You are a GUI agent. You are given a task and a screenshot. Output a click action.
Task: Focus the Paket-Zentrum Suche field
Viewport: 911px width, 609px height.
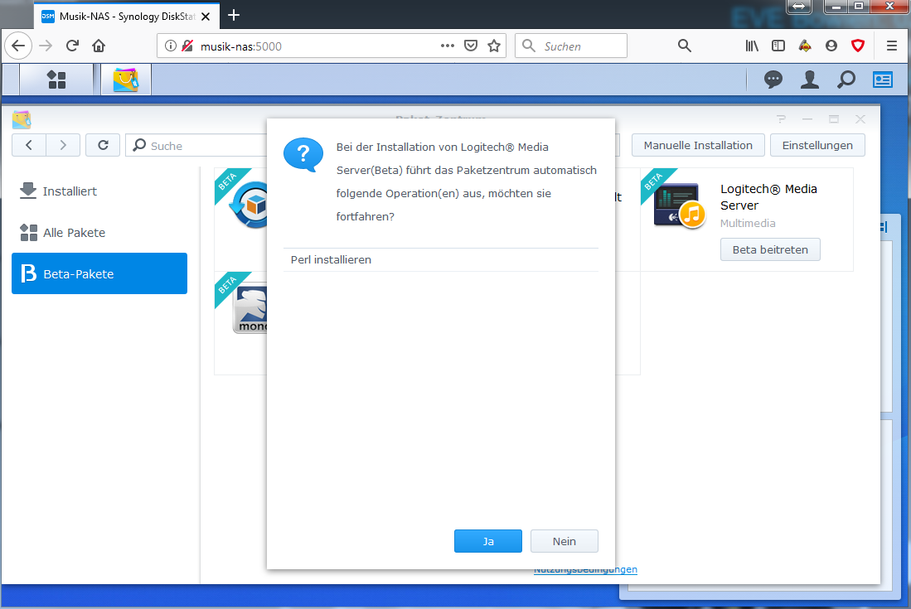[x=197, y=146]
